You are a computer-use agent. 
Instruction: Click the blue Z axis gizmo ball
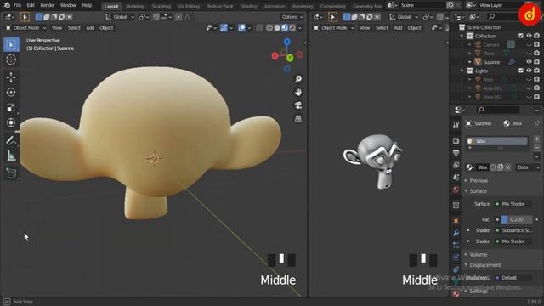point(287,42)
